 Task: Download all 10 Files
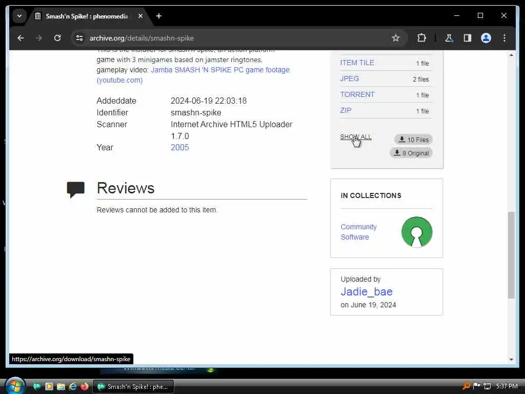click(x=414, y=140)
